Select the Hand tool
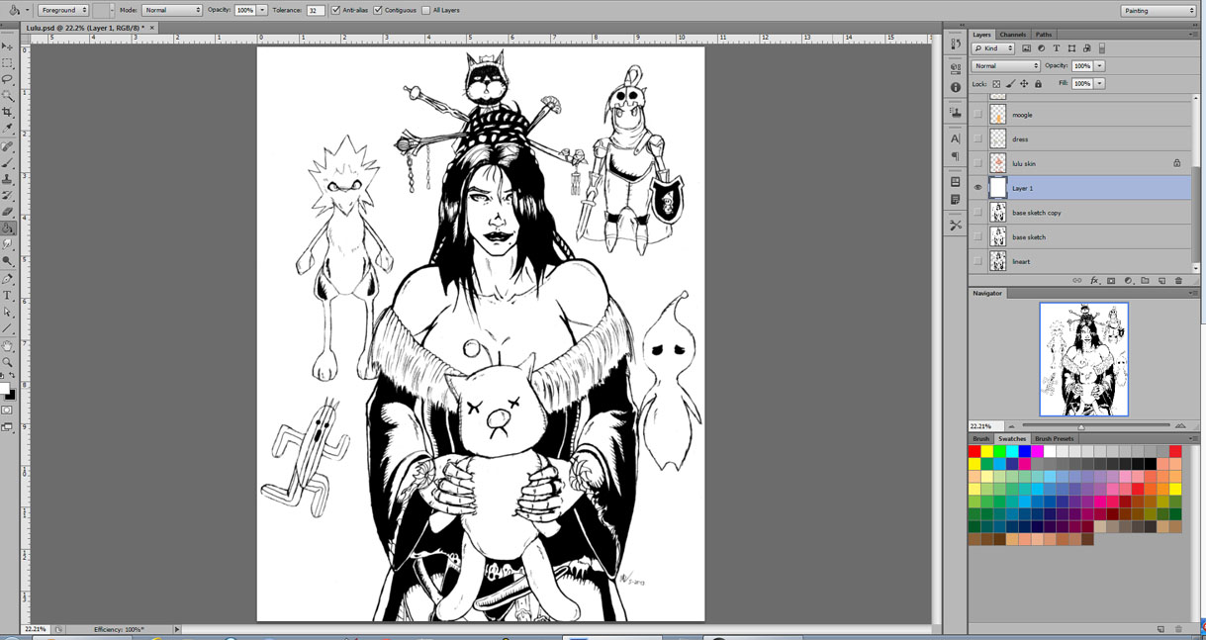Viewport: 1206px width, 640px height. [8, 346]
